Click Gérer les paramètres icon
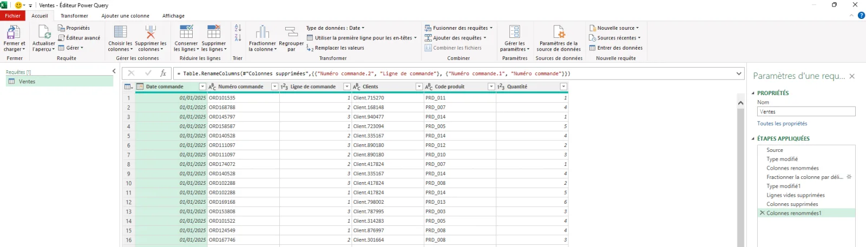866x247 pixels. 515,32
